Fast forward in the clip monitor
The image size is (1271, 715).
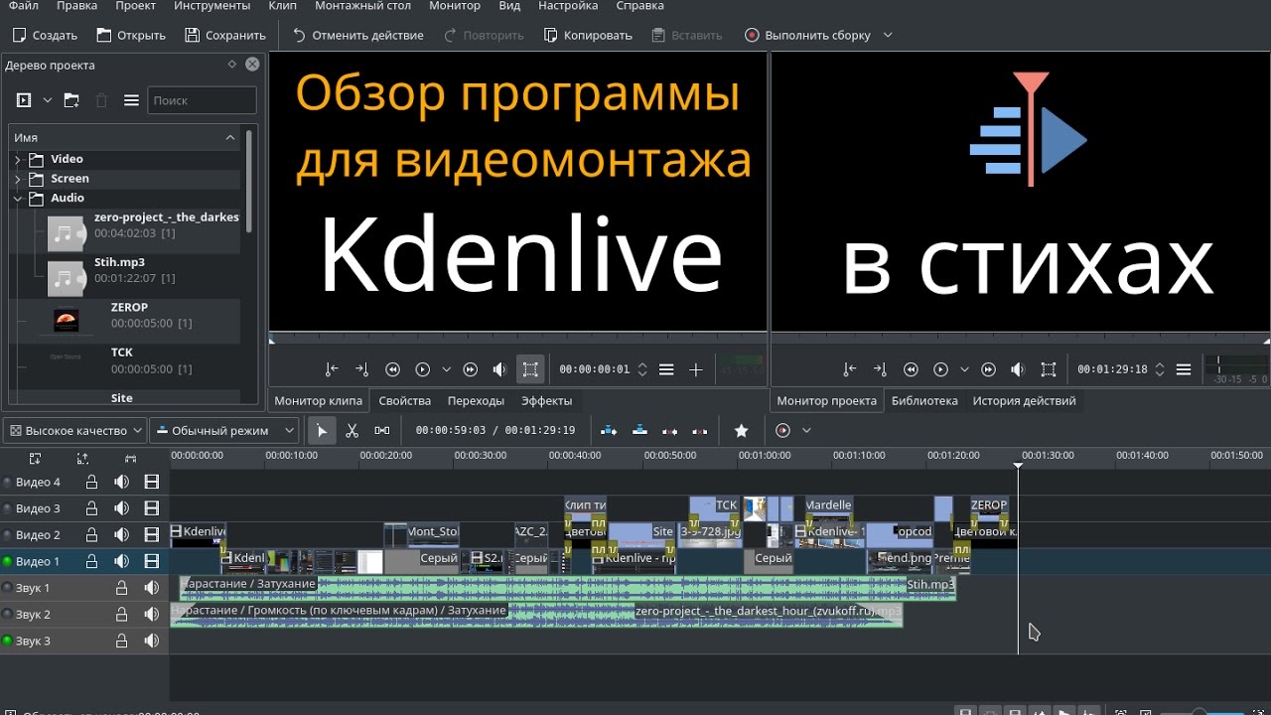[471, 369]
